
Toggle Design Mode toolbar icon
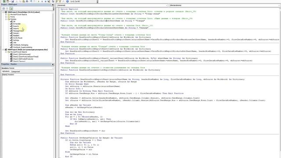coord(49,1)
